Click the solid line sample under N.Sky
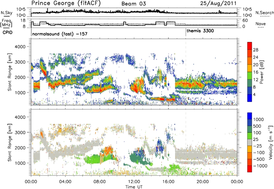The image size is (274, 189). coord(7,16)
